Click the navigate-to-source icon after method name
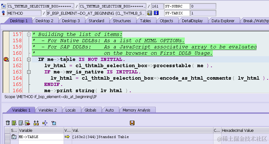Viewport: 269px width, 144px height. 149,13
